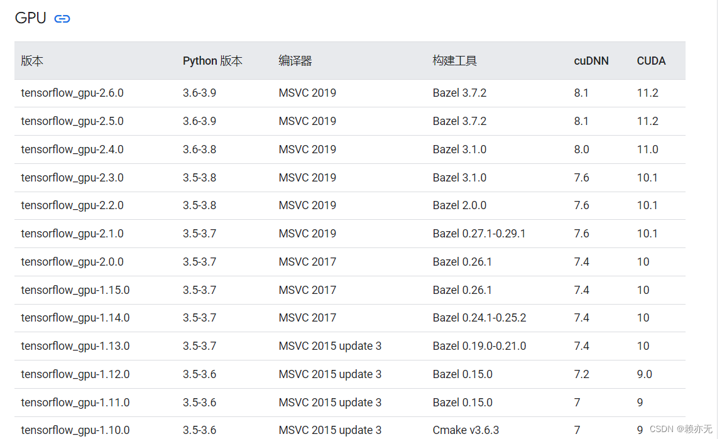Image resolution: width=722 pixels, height=439 pixels.
Task: Click CUDA 11.2 in tensorflow_gpu-2.5.0 row
Action: (x=647, y=121)
